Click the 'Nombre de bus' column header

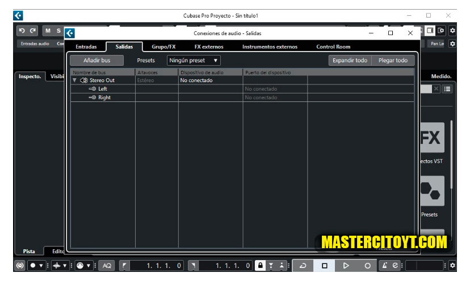click(x=103, y=73)
